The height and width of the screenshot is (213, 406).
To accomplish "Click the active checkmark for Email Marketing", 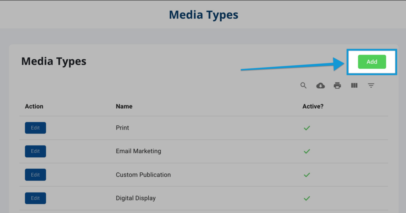I will pyautogui.click(x=307, y=151).
